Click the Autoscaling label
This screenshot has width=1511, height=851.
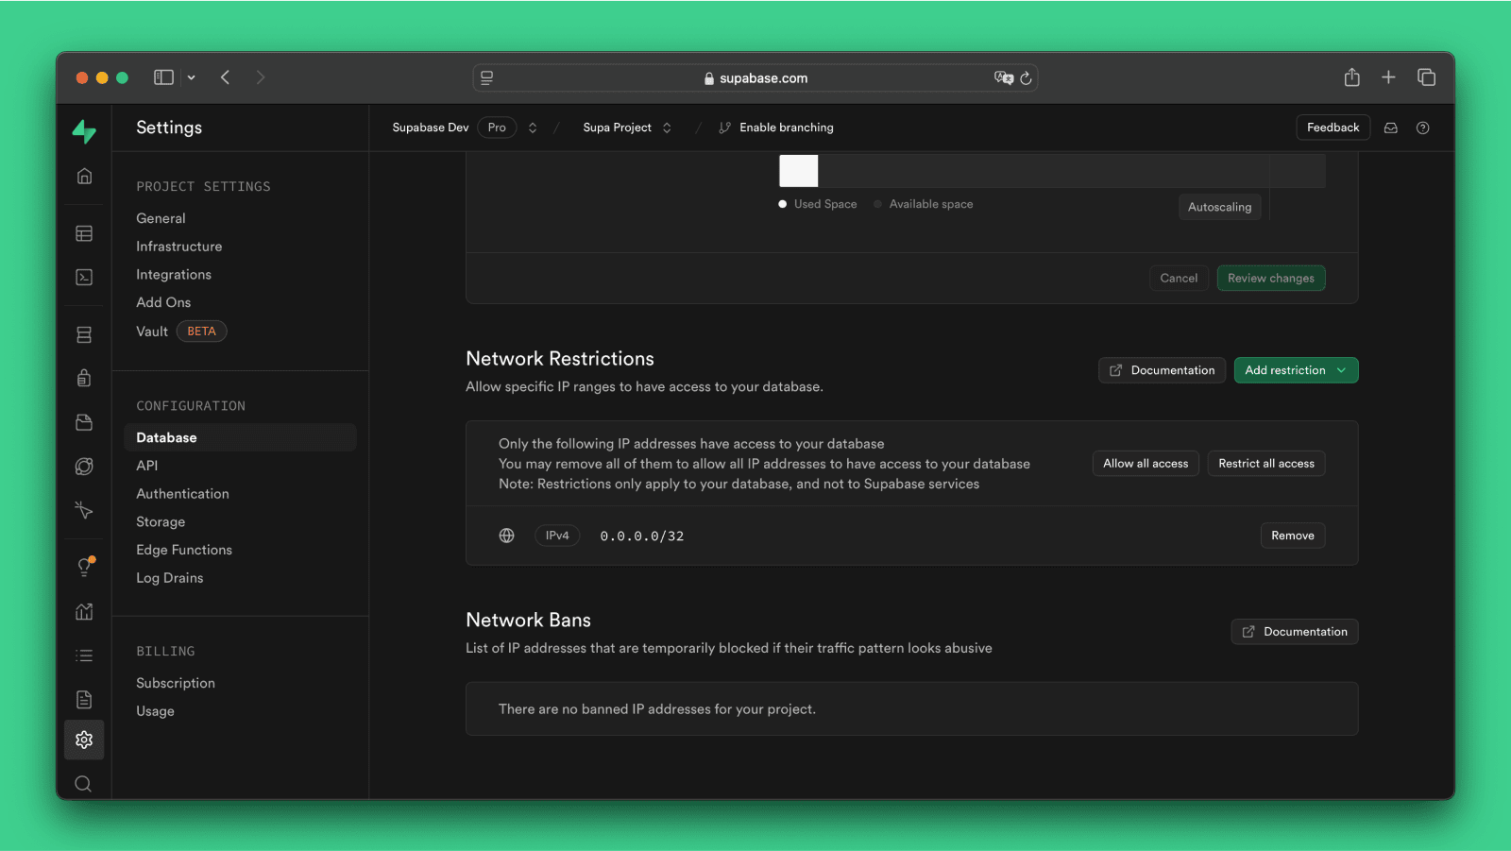click(1219, 207)
